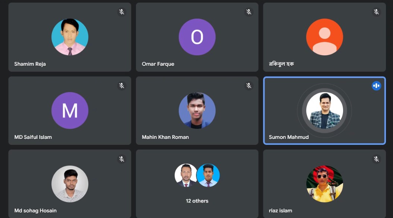This screenshot has width=393, height=218.
Task: Click Sumon Mahmud's profile photo
Action: coord(324,110)
